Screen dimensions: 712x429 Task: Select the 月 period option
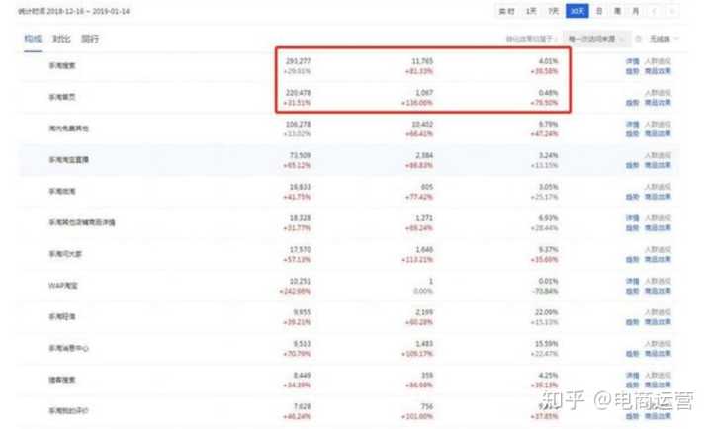point(636,11)
